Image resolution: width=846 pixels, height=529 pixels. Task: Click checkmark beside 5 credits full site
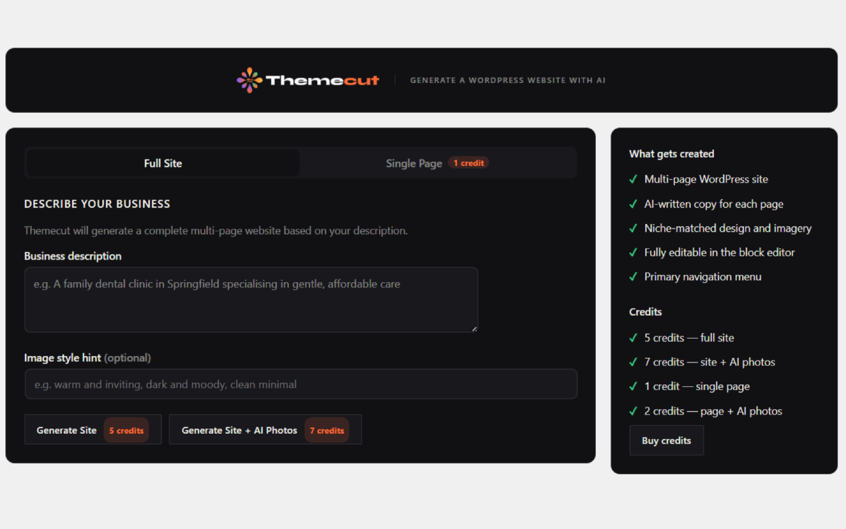click(633, 338)
